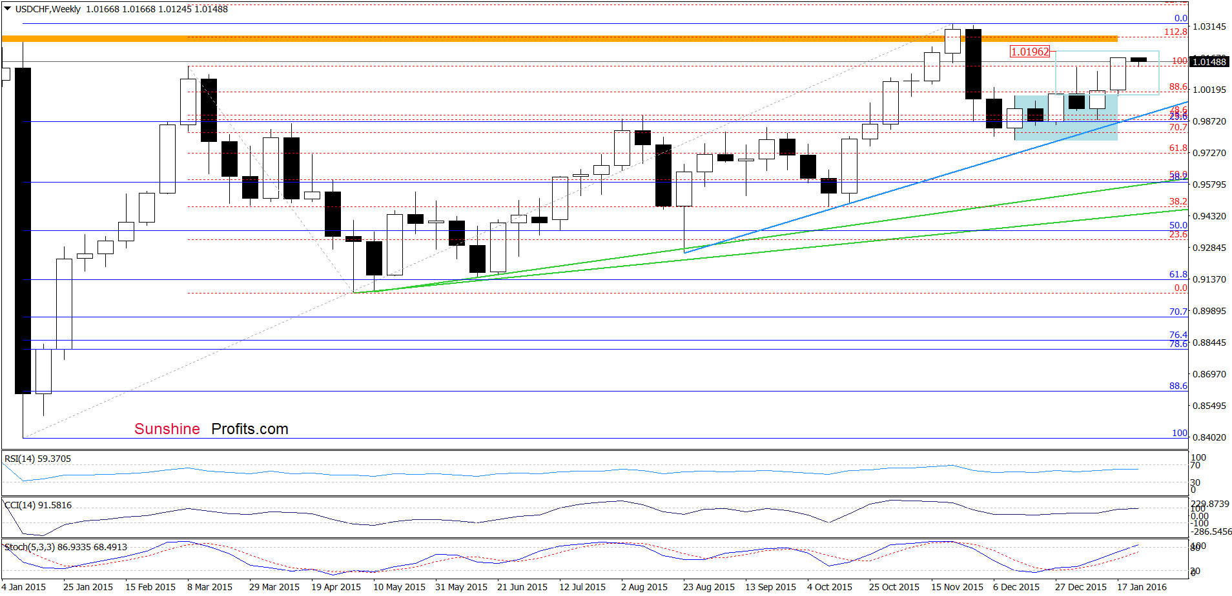
Task: Click the red 38.2 Fibonacci level label
Action: pyautogui.click(x=1178, y=201)
